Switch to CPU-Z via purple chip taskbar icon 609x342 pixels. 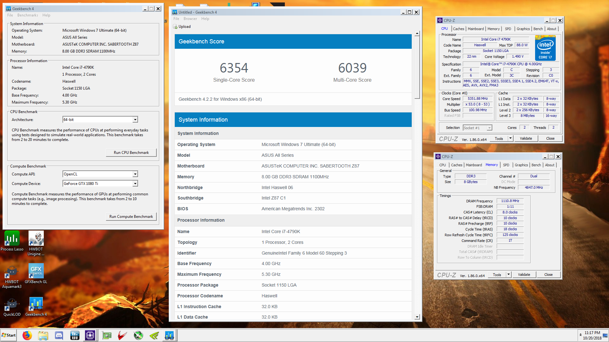pyautogui.click(x=90, y=335)
